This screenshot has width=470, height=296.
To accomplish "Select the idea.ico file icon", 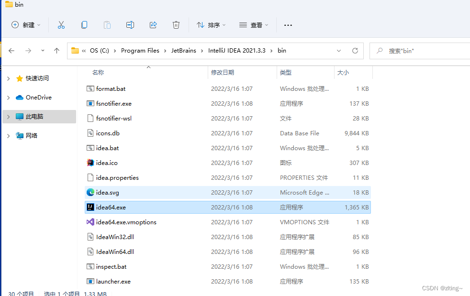I will click(90, 163).
